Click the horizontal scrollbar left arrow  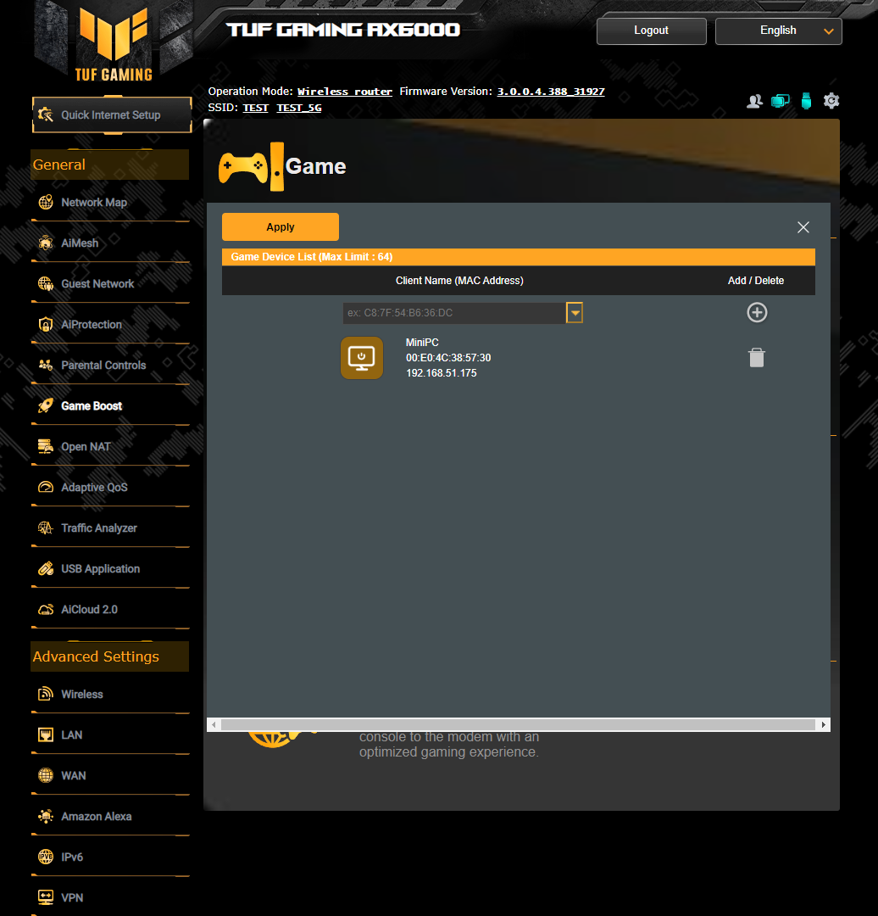pyautogui.click(x=214, y=724)
